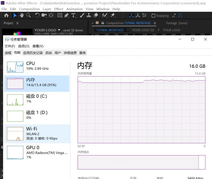Select the Pan Behind anchor point tool

(51, 15)
